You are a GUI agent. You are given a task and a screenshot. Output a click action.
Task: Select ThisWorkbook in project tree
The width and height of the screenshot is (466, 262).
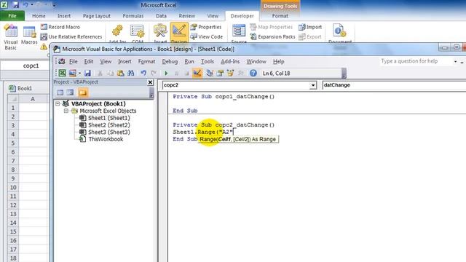pos(105,139)
